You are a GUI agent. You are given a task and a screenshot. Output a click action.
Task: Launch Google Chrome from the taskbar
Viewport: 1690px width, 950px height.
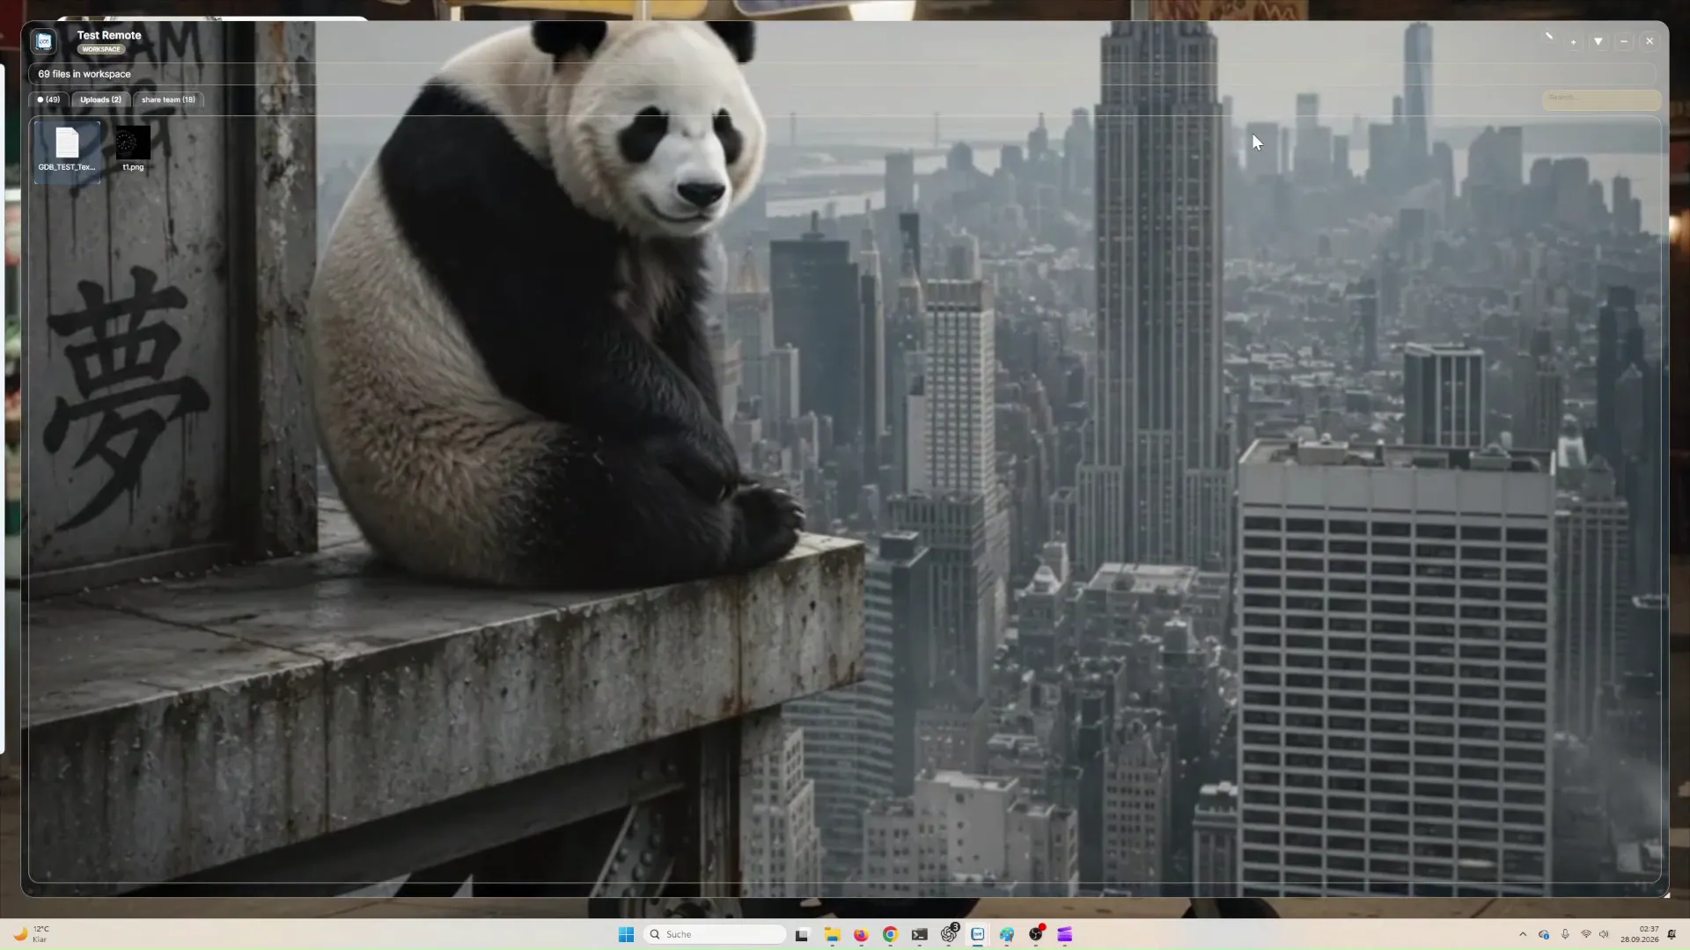[890, 935]
